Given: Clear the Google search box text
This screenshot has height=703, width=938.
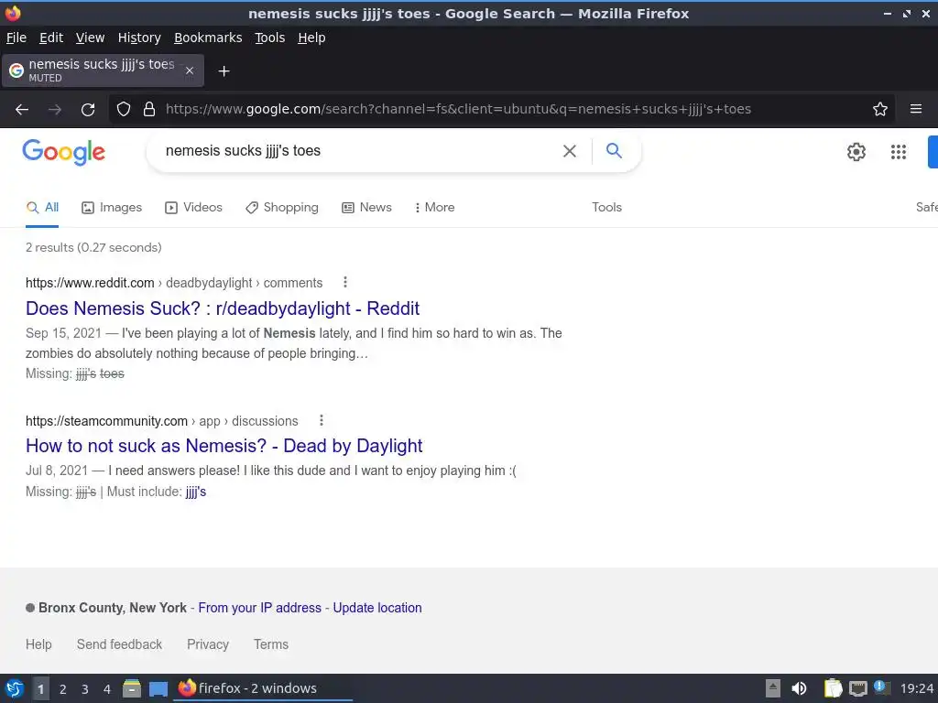Looking at the screenshot, I should pyautogui.click(x=570, y=151).
